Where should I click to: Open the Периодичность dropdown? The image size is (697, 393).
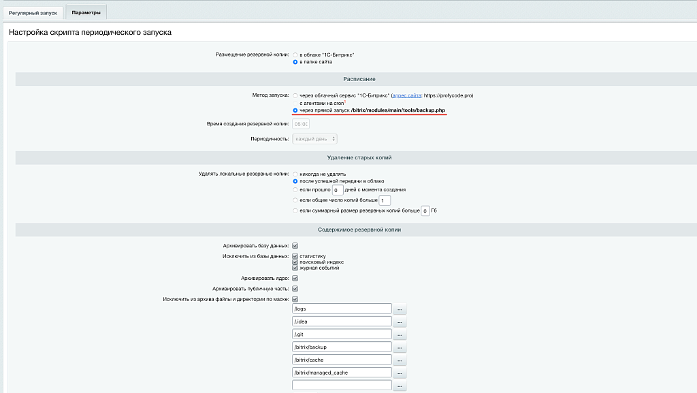click(317, 138)
